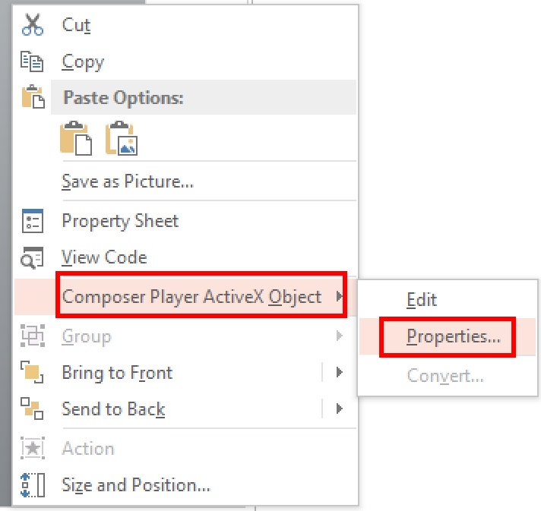The width and height of the screenshot is (541, 511).
Task: Click the Paste Options clipboard icon
Action: 33,96
